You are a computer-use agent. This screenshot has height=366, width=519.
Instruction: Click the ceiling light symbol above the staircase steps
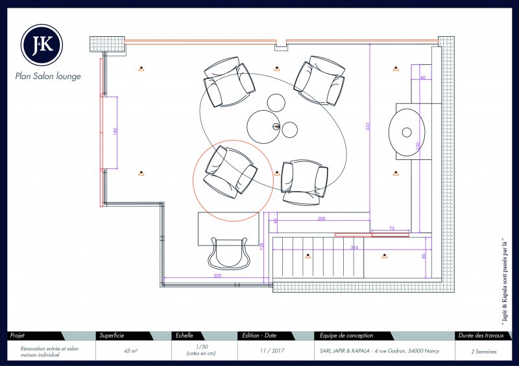coord(307,256)
